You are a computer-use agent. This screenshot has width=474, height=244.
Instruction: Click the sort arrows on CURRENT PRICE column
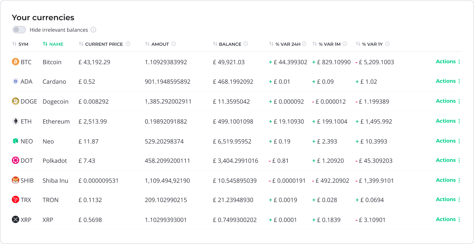click(80, 44)
